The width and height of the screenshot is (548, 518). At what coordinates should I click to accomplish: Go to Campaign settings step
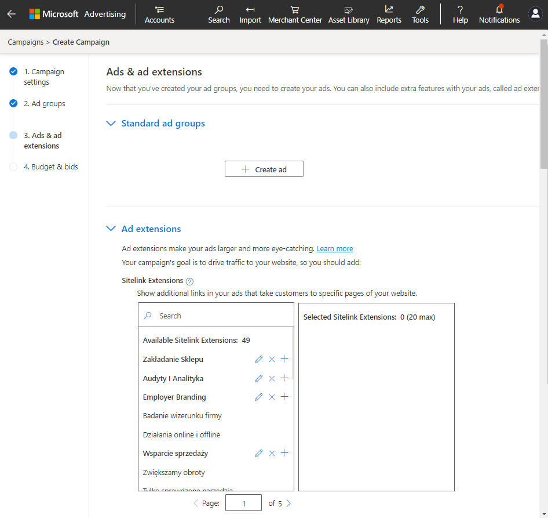(43, 77)
